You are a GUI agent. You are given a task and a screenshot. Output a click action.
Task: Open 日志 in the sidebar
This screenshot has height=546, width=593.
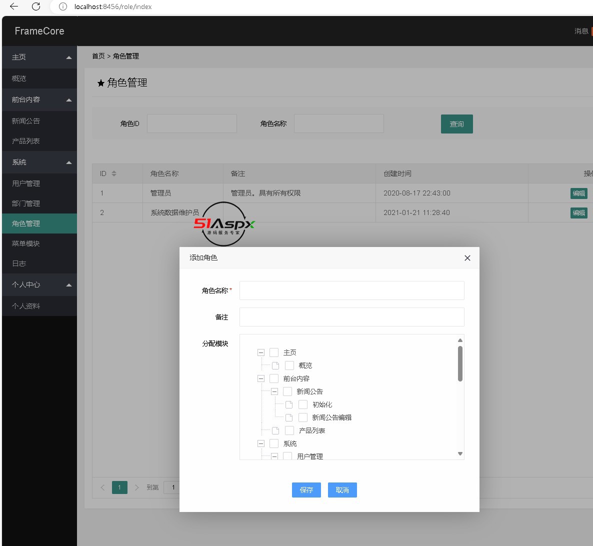(x=39, y=263)
